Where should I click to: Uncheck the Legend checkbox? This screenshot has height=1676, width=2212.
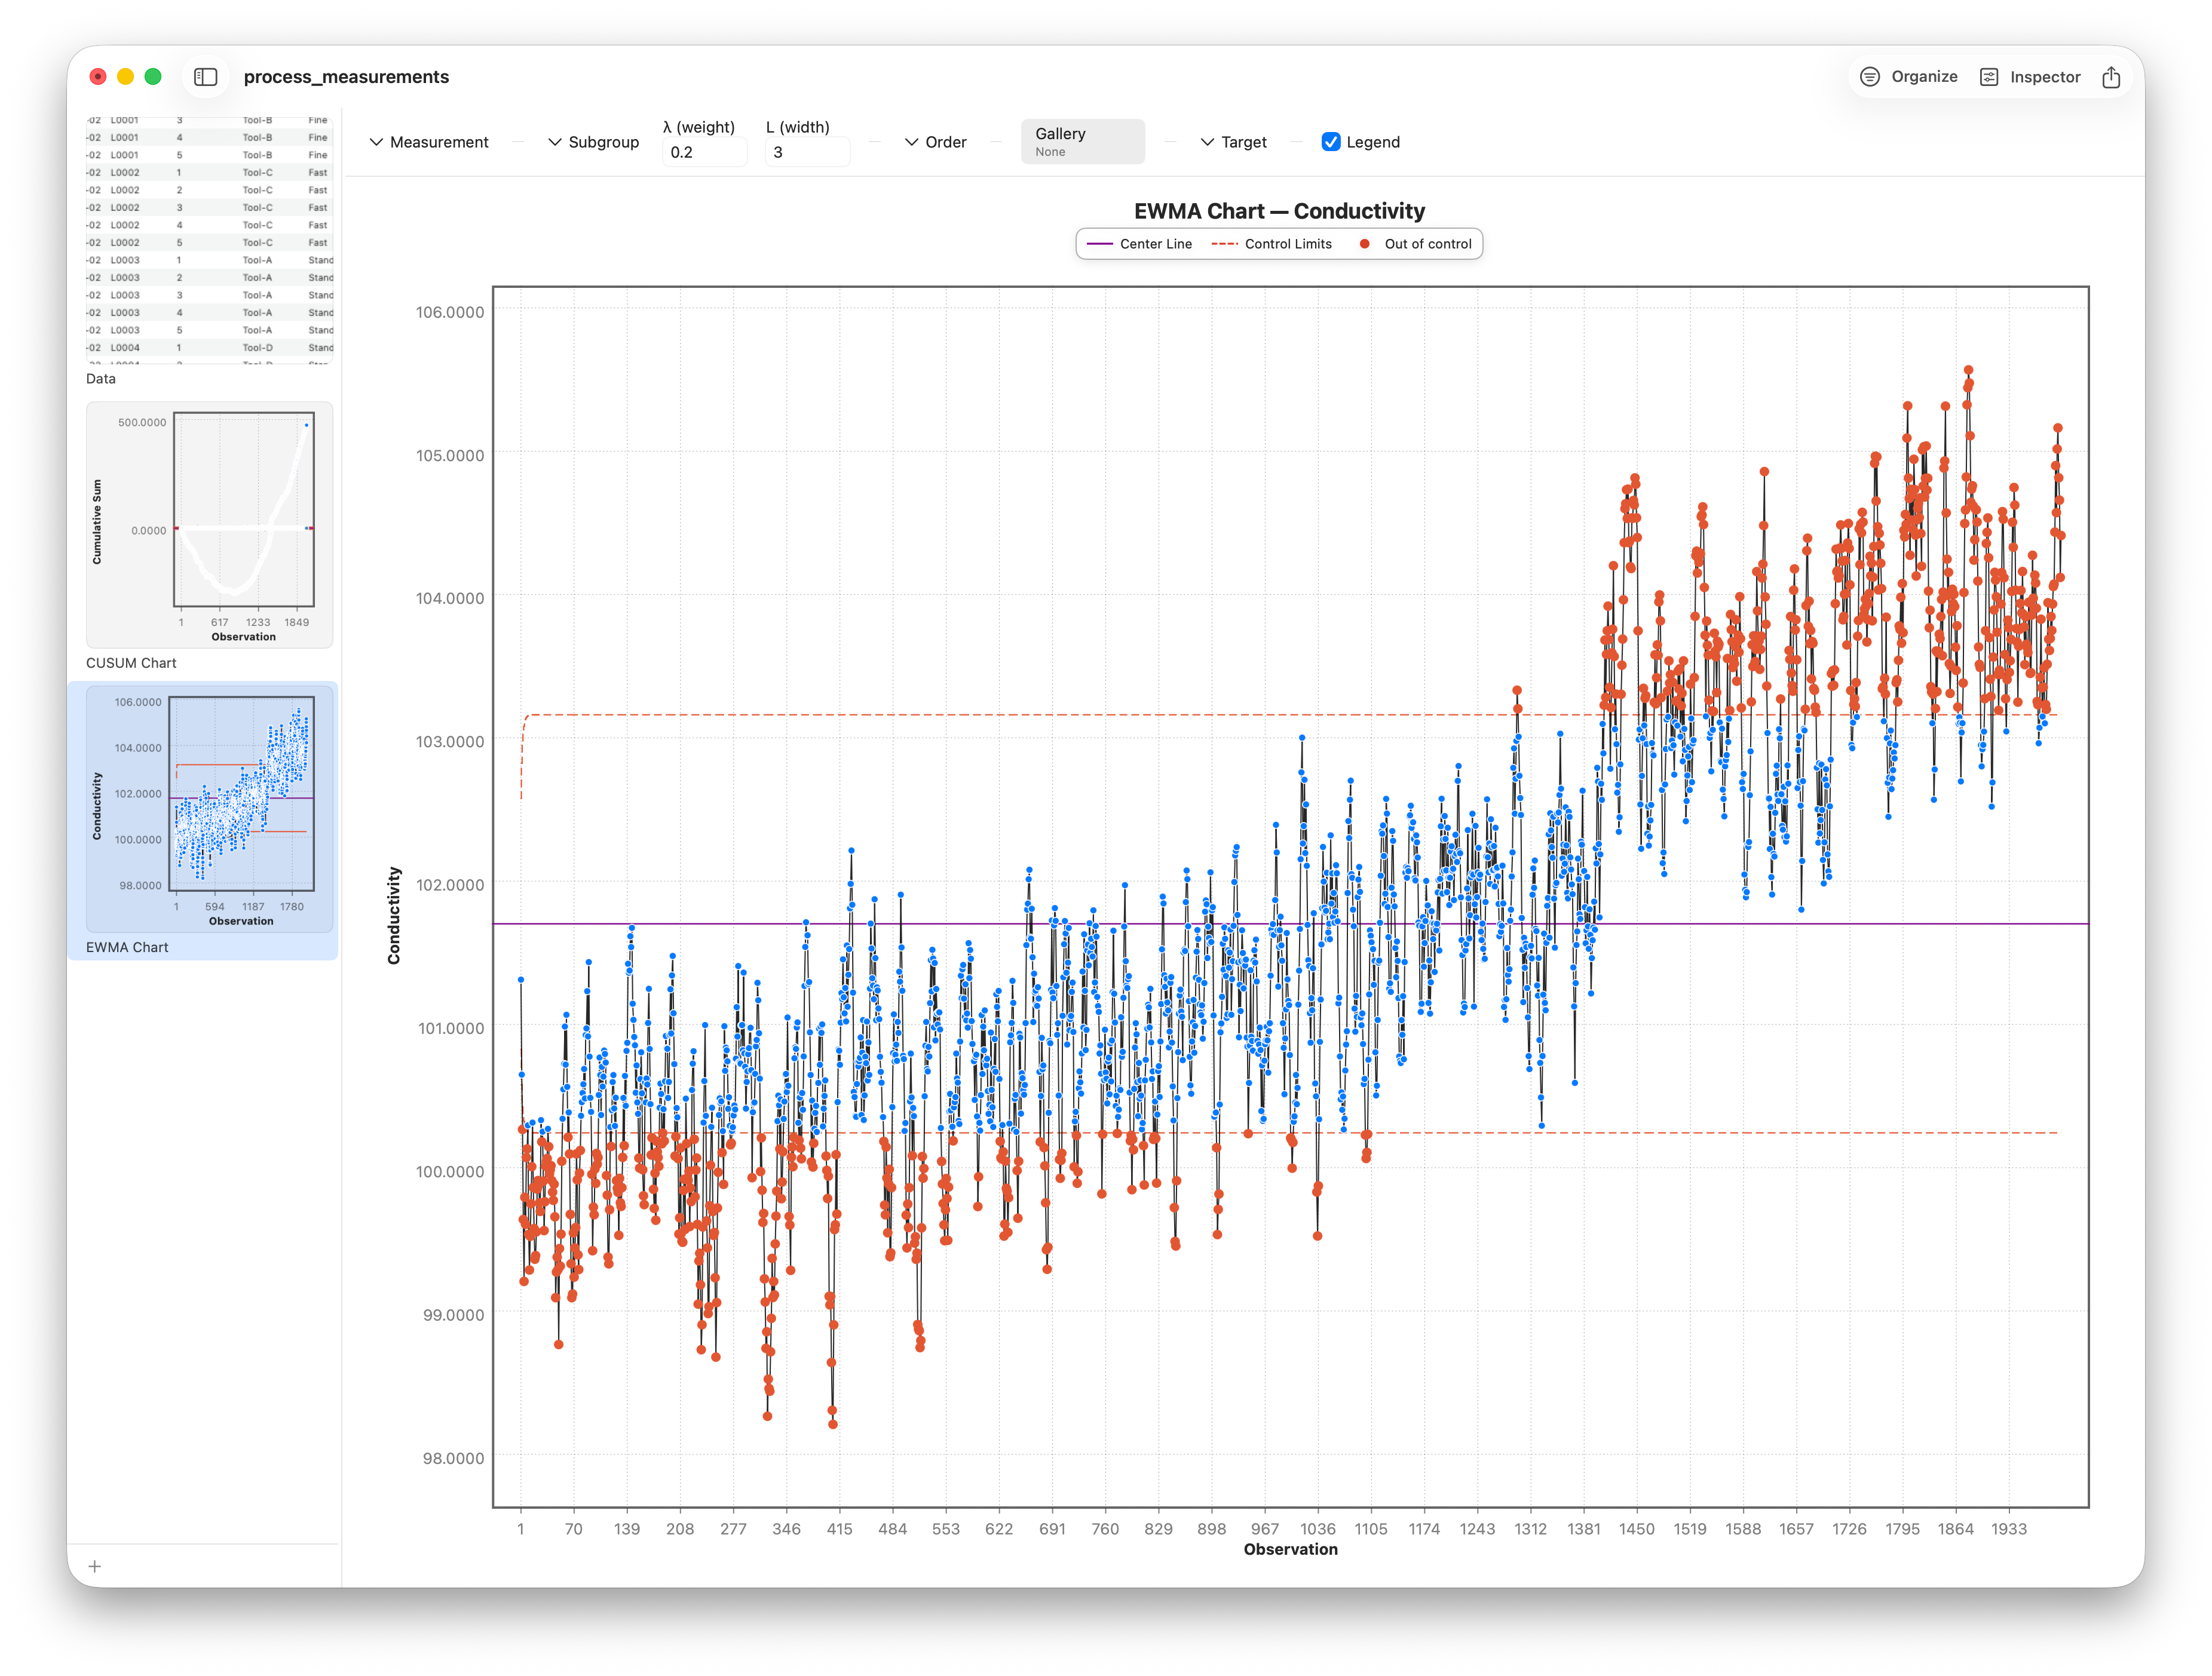(1331, 142)
